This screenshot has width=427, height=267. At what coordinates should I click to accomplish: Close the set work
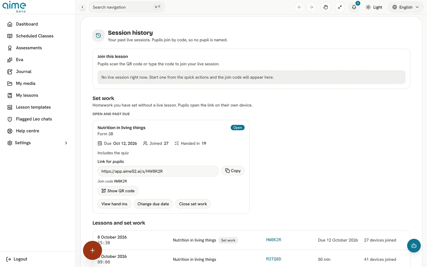point(193,204)
